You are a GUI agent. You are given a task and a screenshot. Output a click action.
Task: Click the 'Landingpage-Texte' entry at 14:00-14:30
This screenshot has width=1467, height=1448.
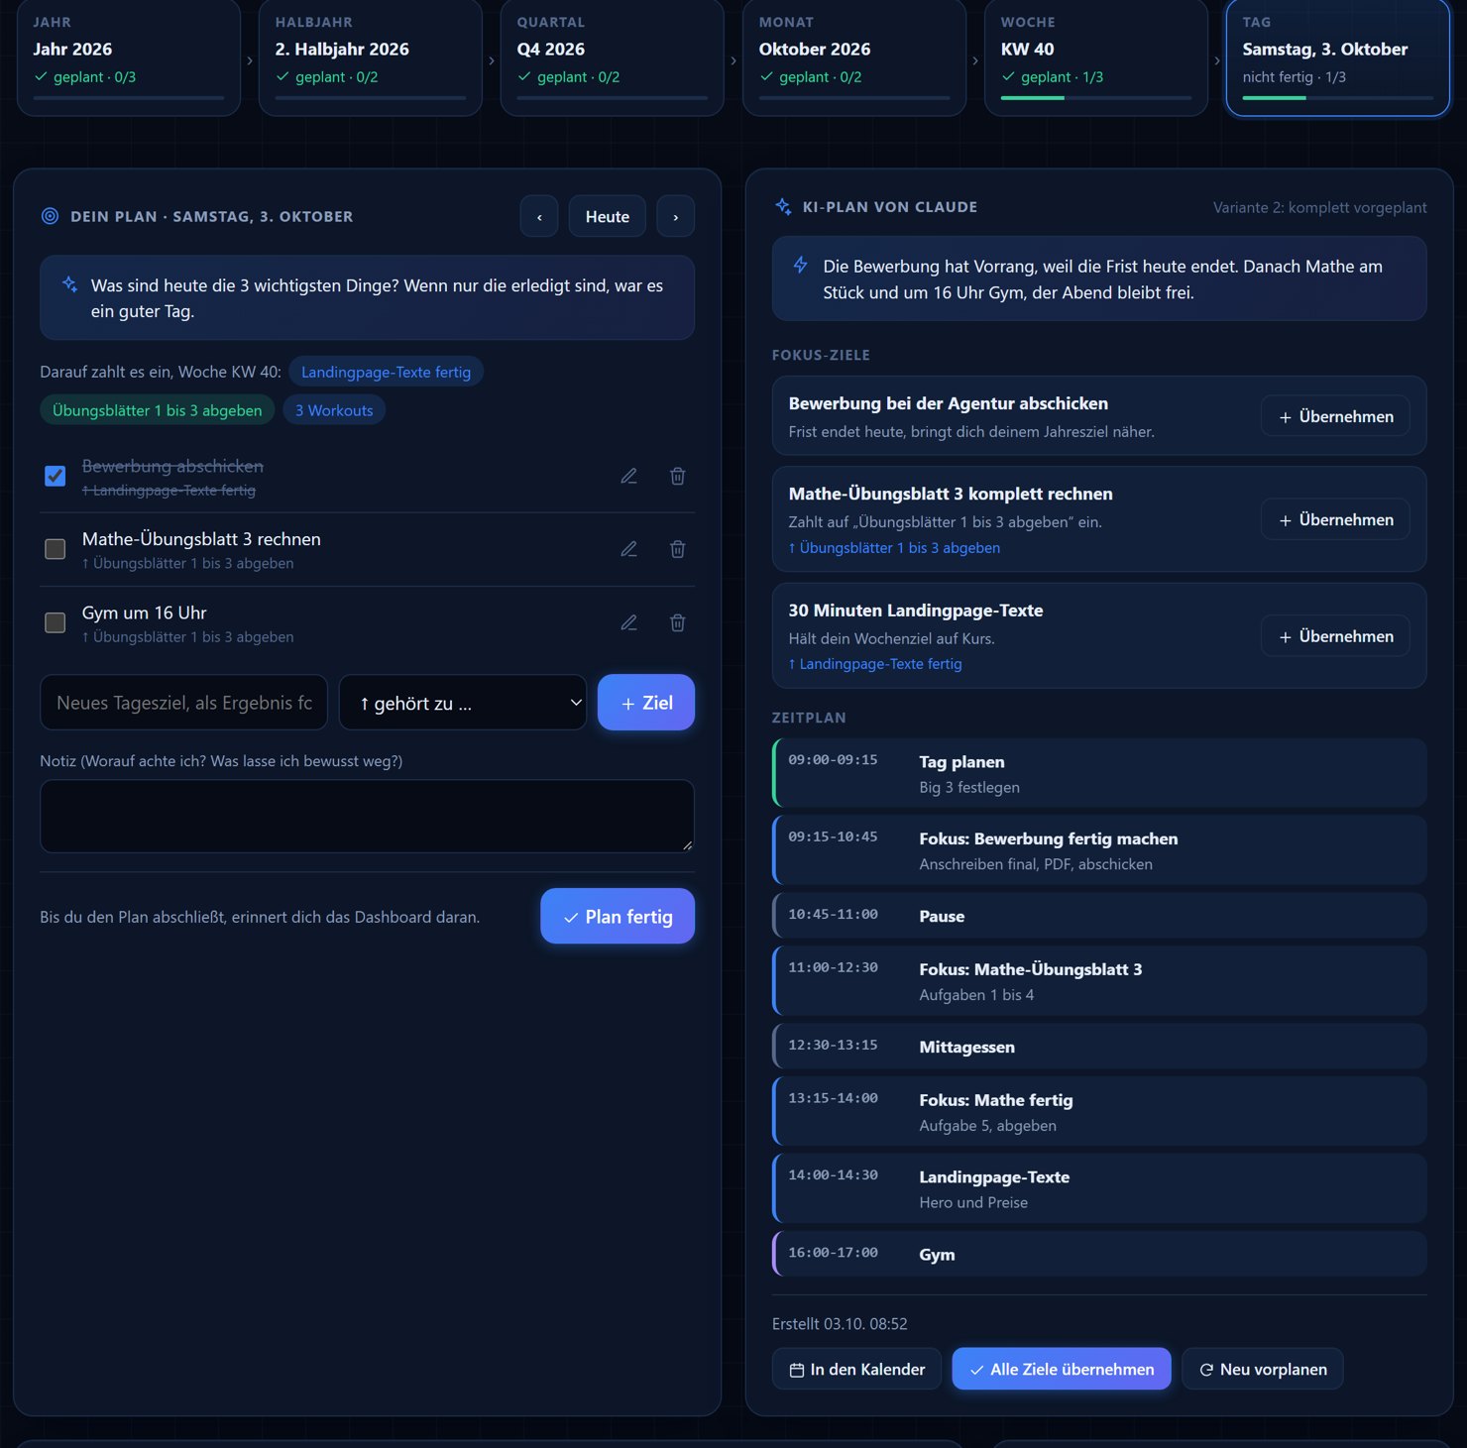click(1099, 1188)
